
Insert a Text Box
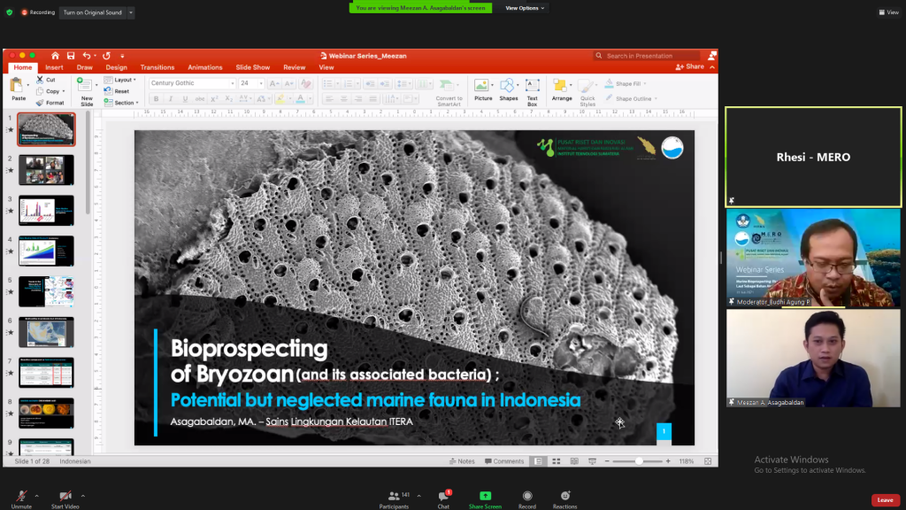tap(532, 91)
